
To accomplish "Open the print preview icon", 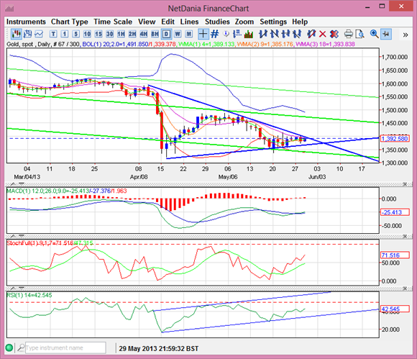I will point(359,34).
